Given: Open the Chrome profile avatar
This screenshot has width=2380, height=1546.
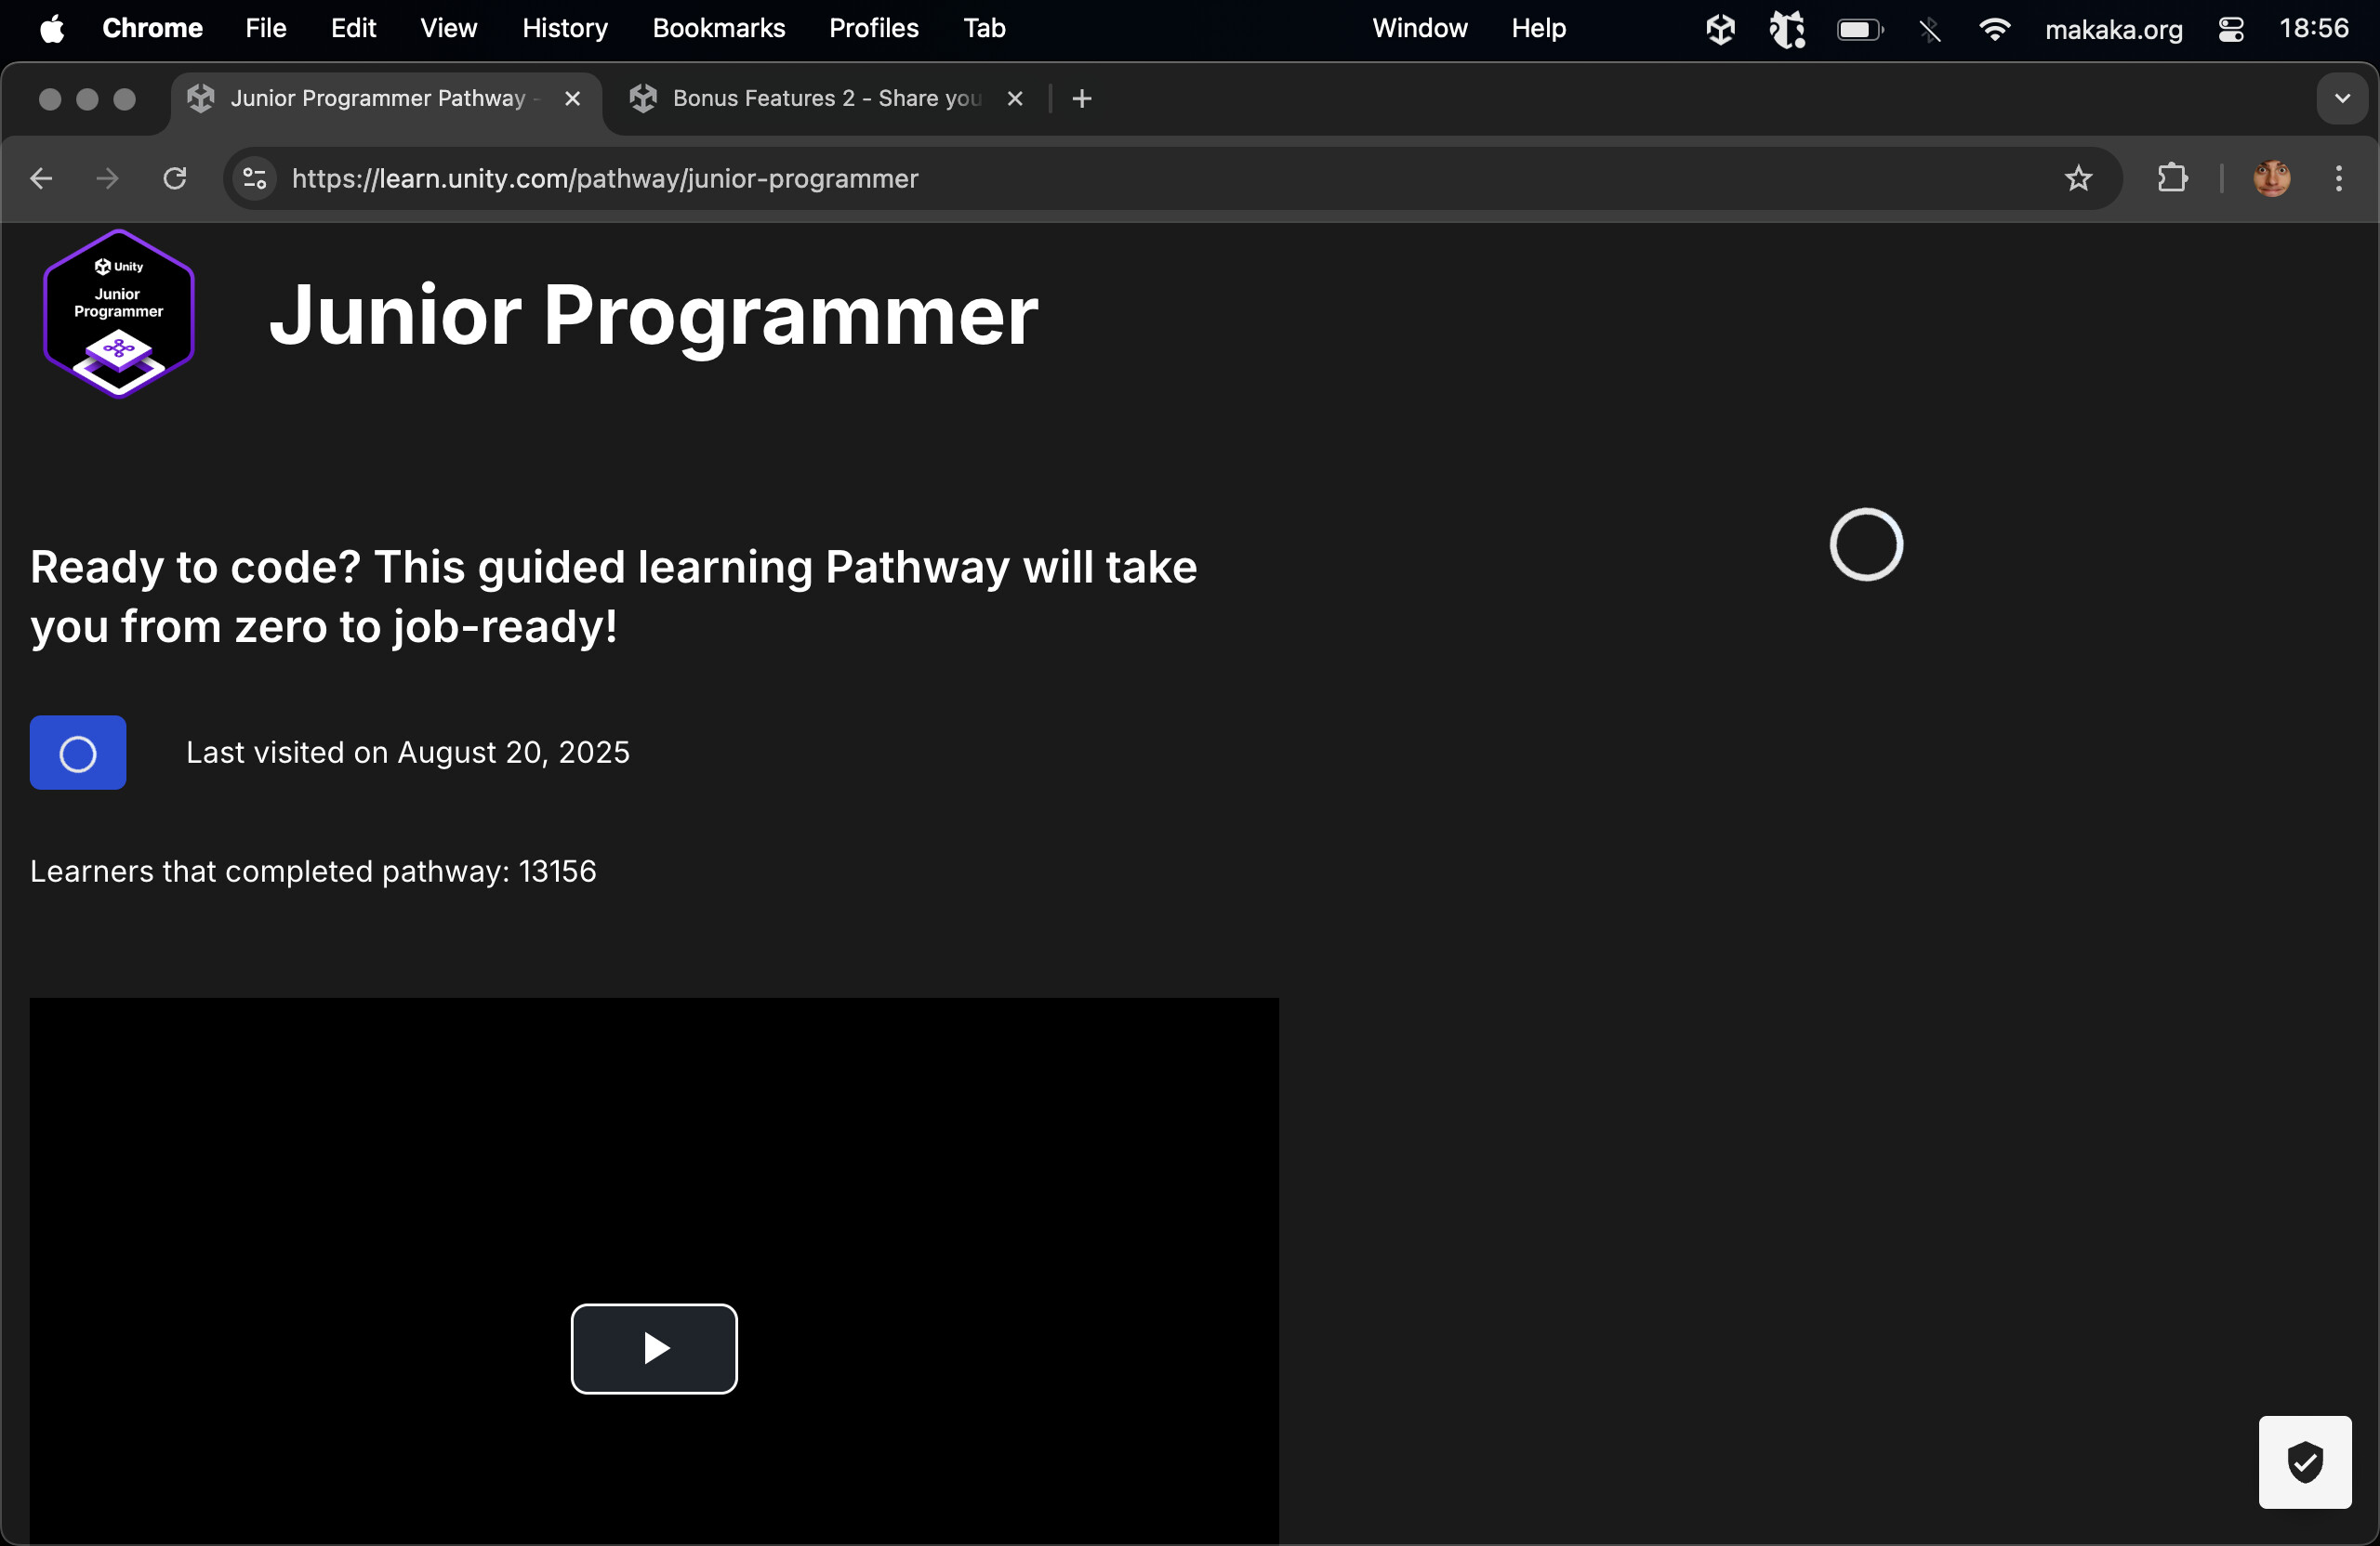Looking at the screenshot, I should pyautogui.click(x=2271, y=179).
